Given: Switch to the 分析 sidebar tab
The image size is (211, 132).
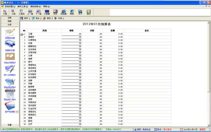Looking at the screenshot, I should coord(10,25).
